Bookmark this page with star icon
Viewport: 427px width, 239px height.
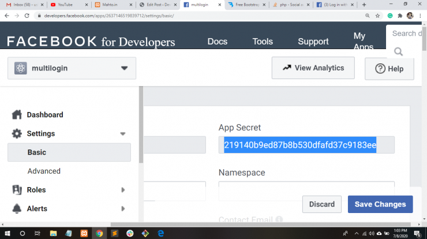coord(377,16)
